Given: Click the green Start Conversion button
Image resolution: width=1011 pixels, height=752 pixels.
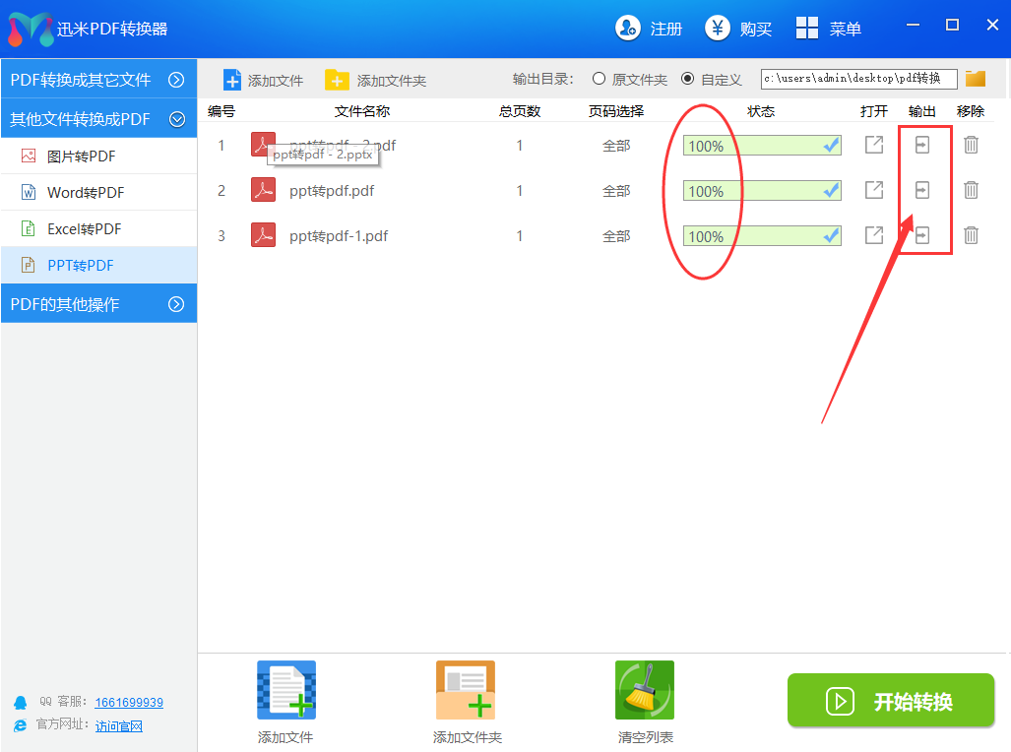Looking at the screenshot, I should point(891,701).
